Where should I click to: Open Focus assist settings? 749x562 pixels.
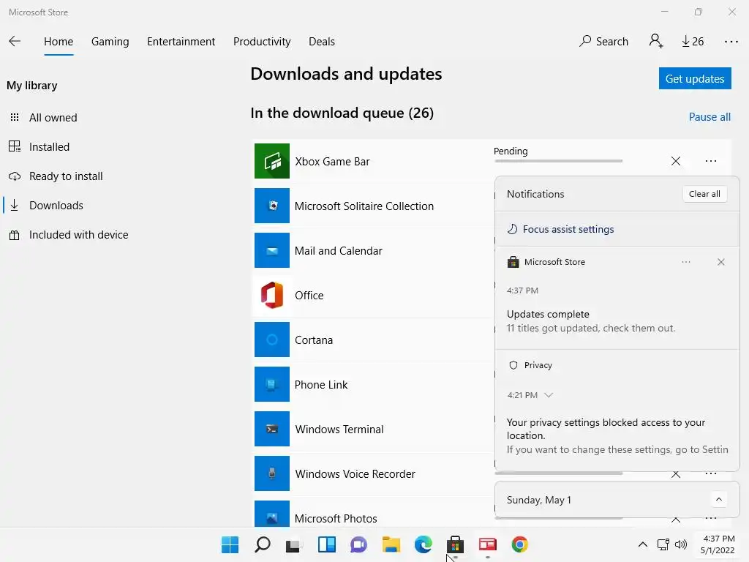point(561,229)
